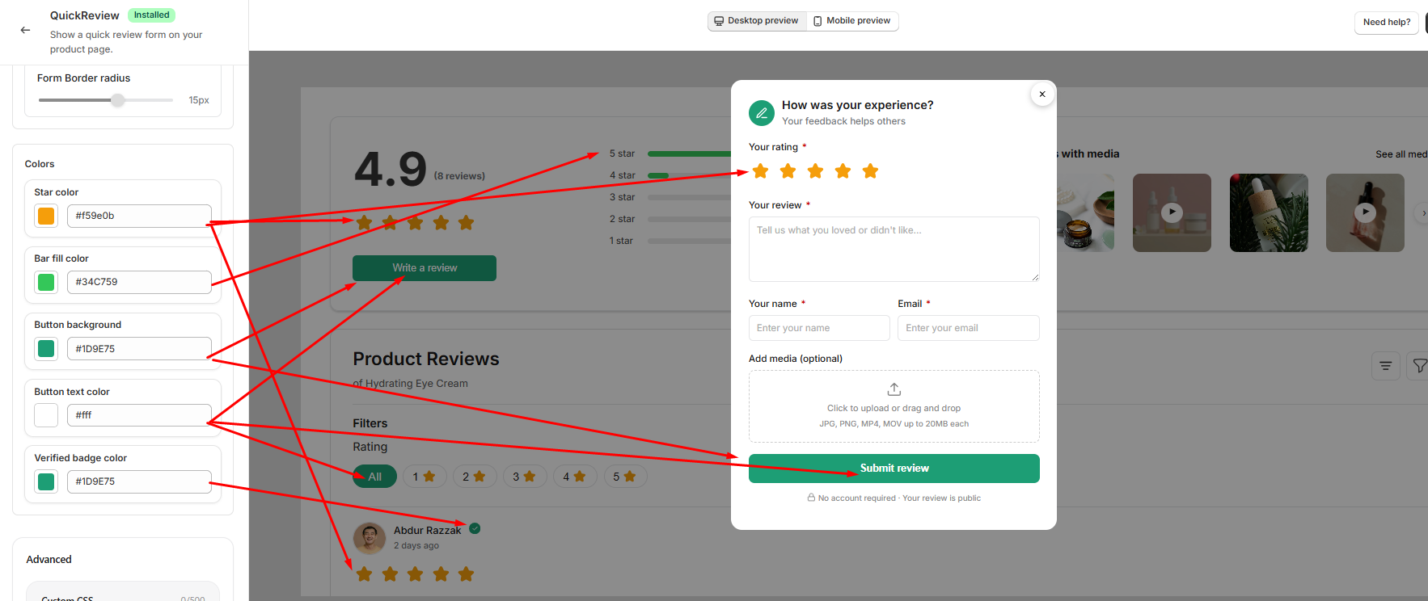Filter reviews by 1 star chip
The height and width of the screenshot is (601, 1428).
425,477
